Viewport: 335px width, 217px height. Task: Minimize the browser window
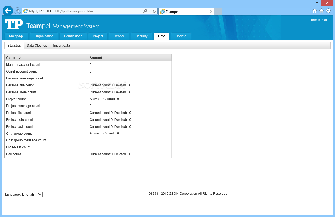pyautogui.click(x=309, y=3)
